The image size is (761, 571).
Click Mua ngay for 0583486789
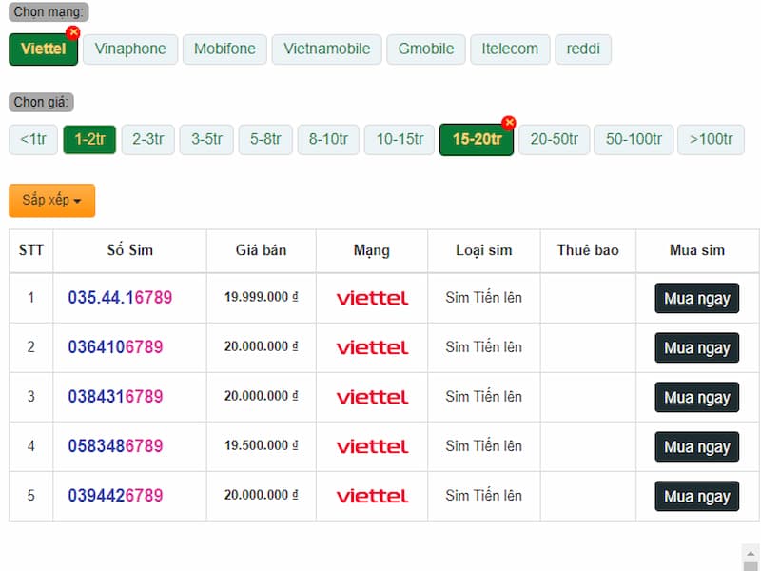pyautogui.click(x=697, y=446)
